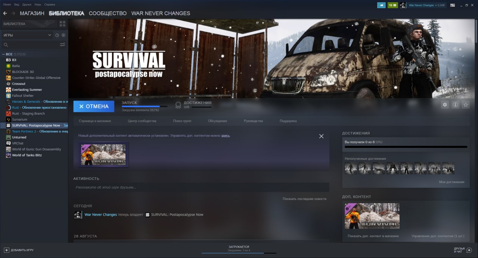Image resolution: width=478 pixels, height=258 pixels.
Task: Click the first unearned achievement icon
Action: [x=351, y=168]
